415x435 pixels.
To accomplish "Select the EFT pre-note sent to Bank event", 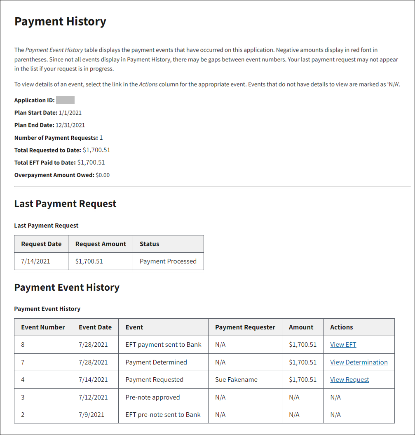I will (x=163, y=415).
